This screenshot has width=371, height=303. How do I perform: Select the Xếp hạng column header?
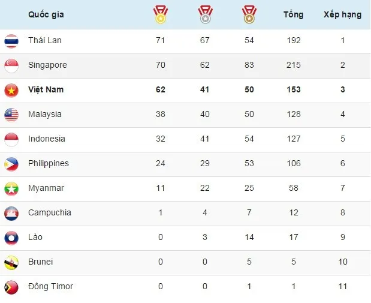click(343, 14)
